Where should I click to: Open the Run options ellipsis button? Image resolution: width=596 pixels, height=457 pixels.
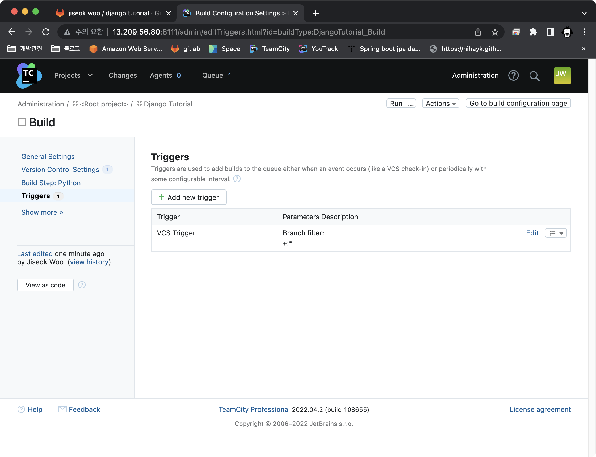[x=411, y=104]
